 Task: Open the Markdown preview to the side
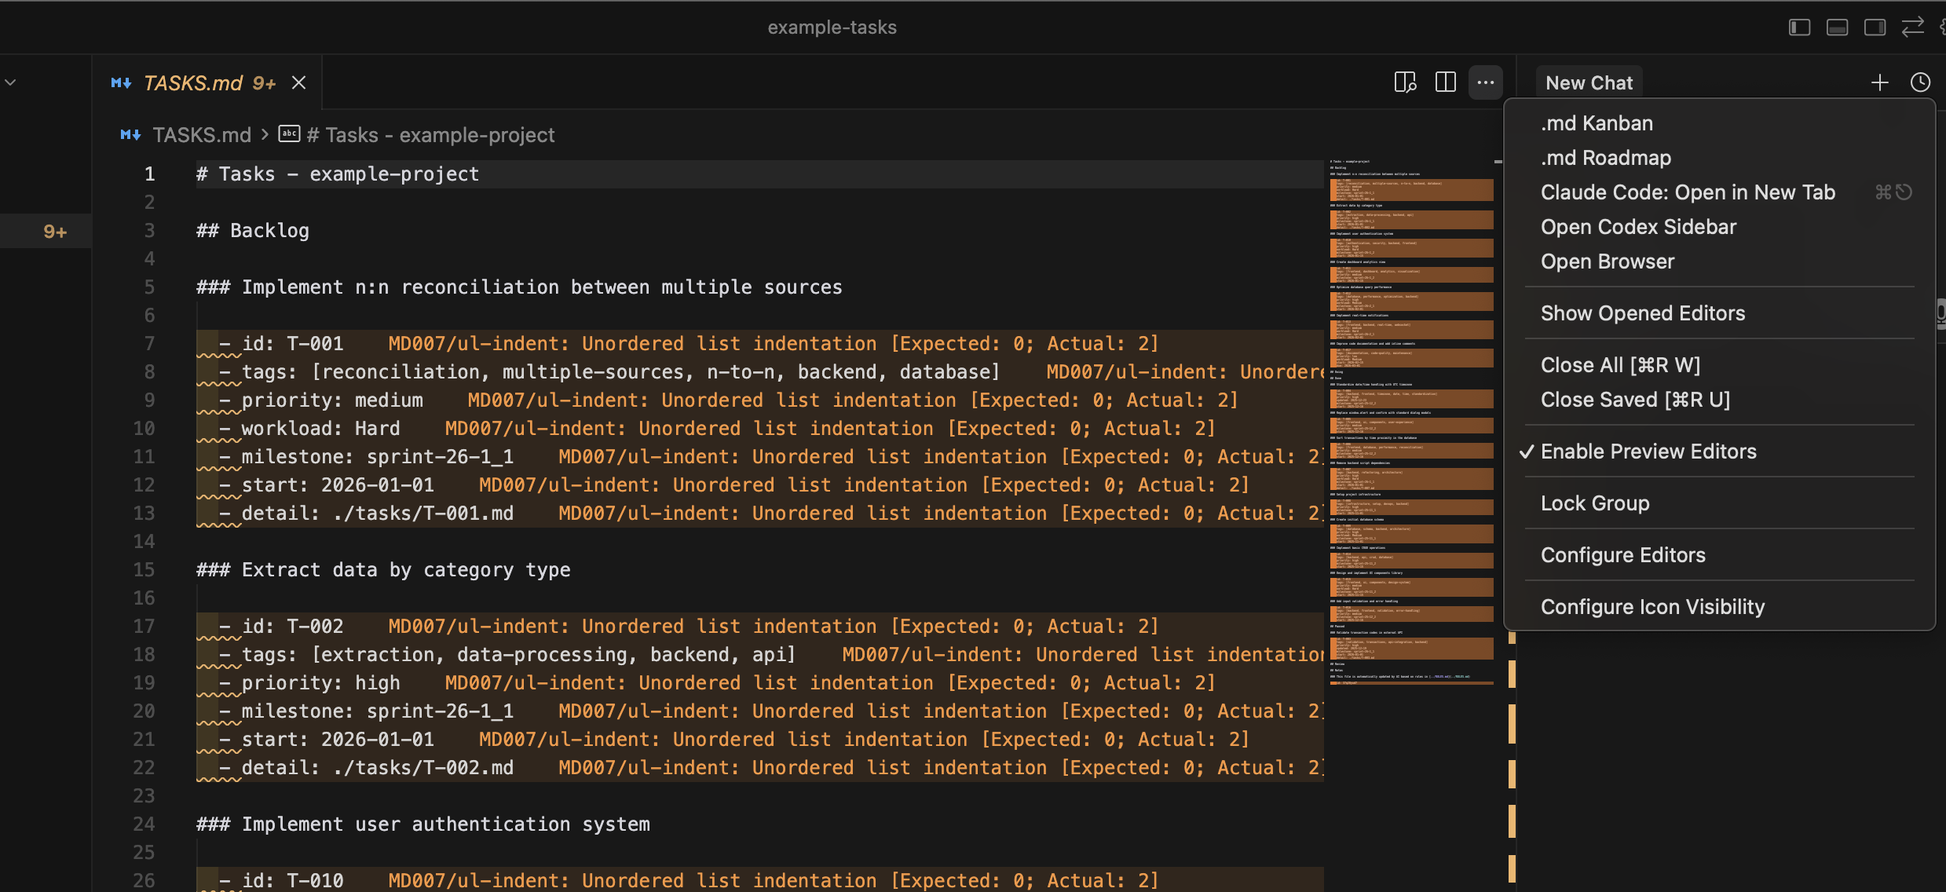point(1405,82)
